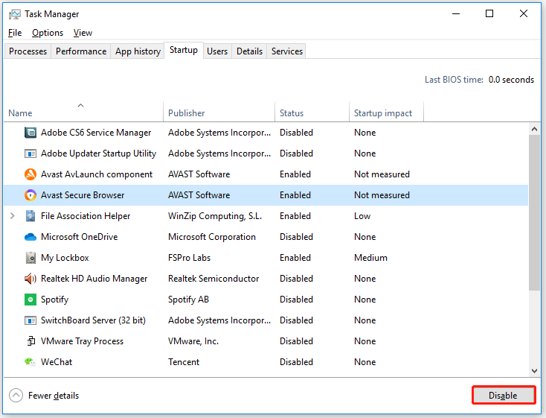This screenshot has height=418, width=546.
Task: Click the WinZip Computing, S.L. publisher cell
Action: click(215, 216)
